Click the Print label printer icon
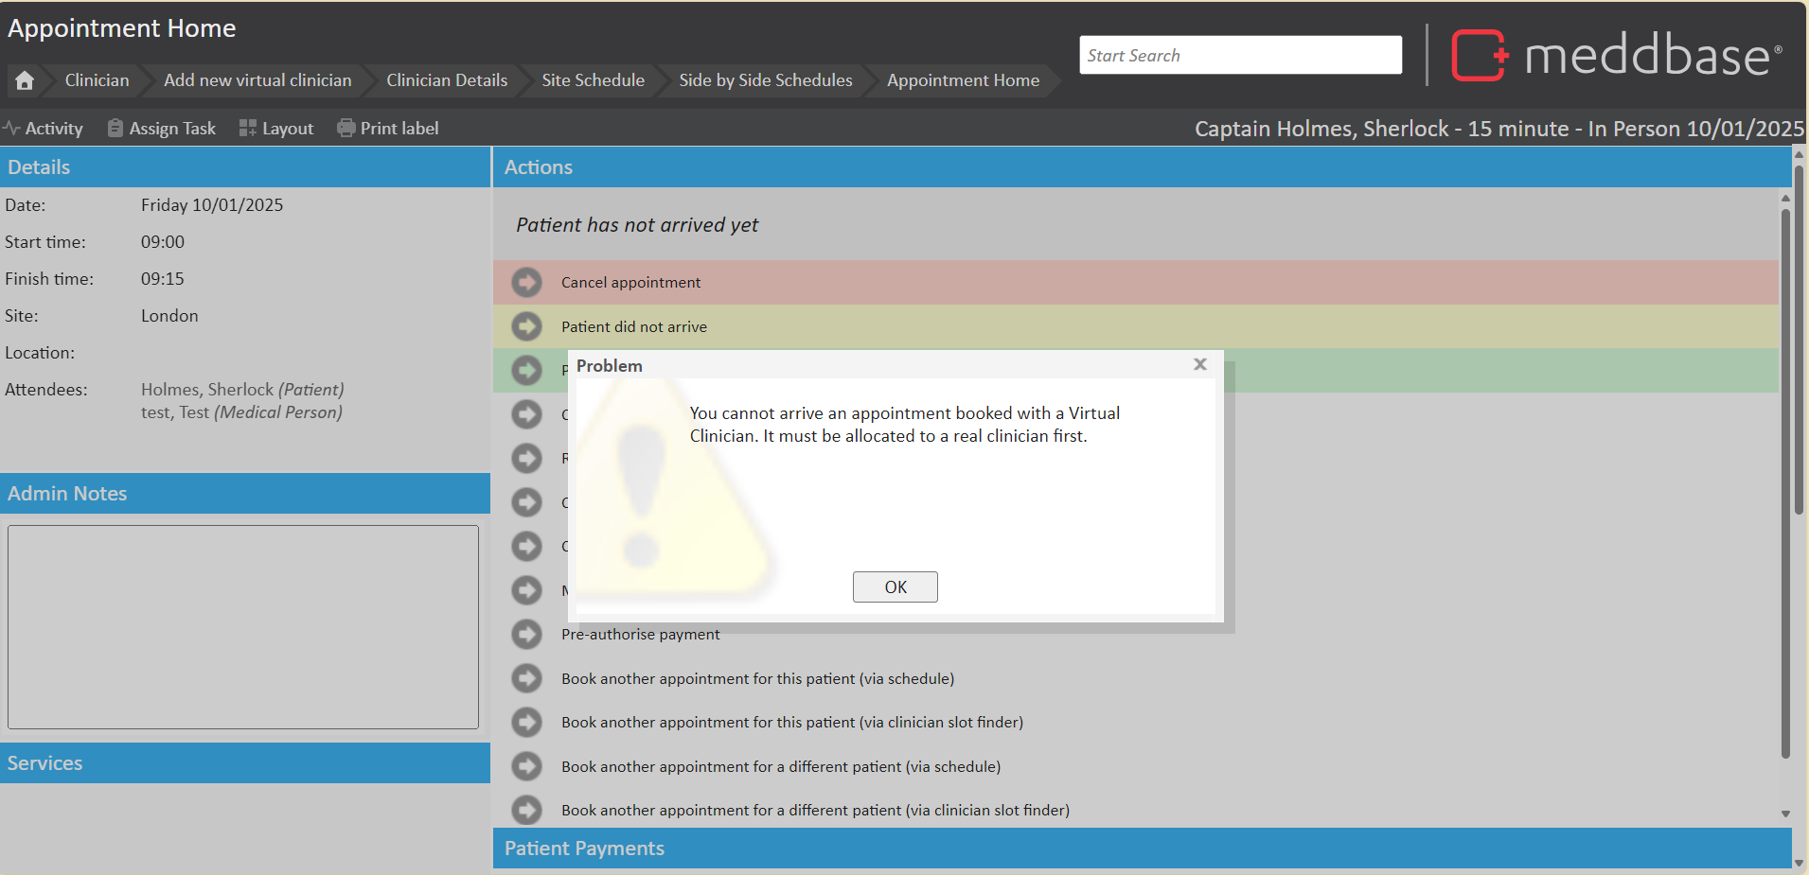 click(346, 129)
